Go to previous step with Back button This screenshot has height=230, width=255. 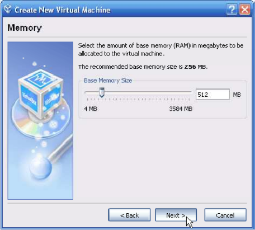pyautogui.click(x=129, y=215)
